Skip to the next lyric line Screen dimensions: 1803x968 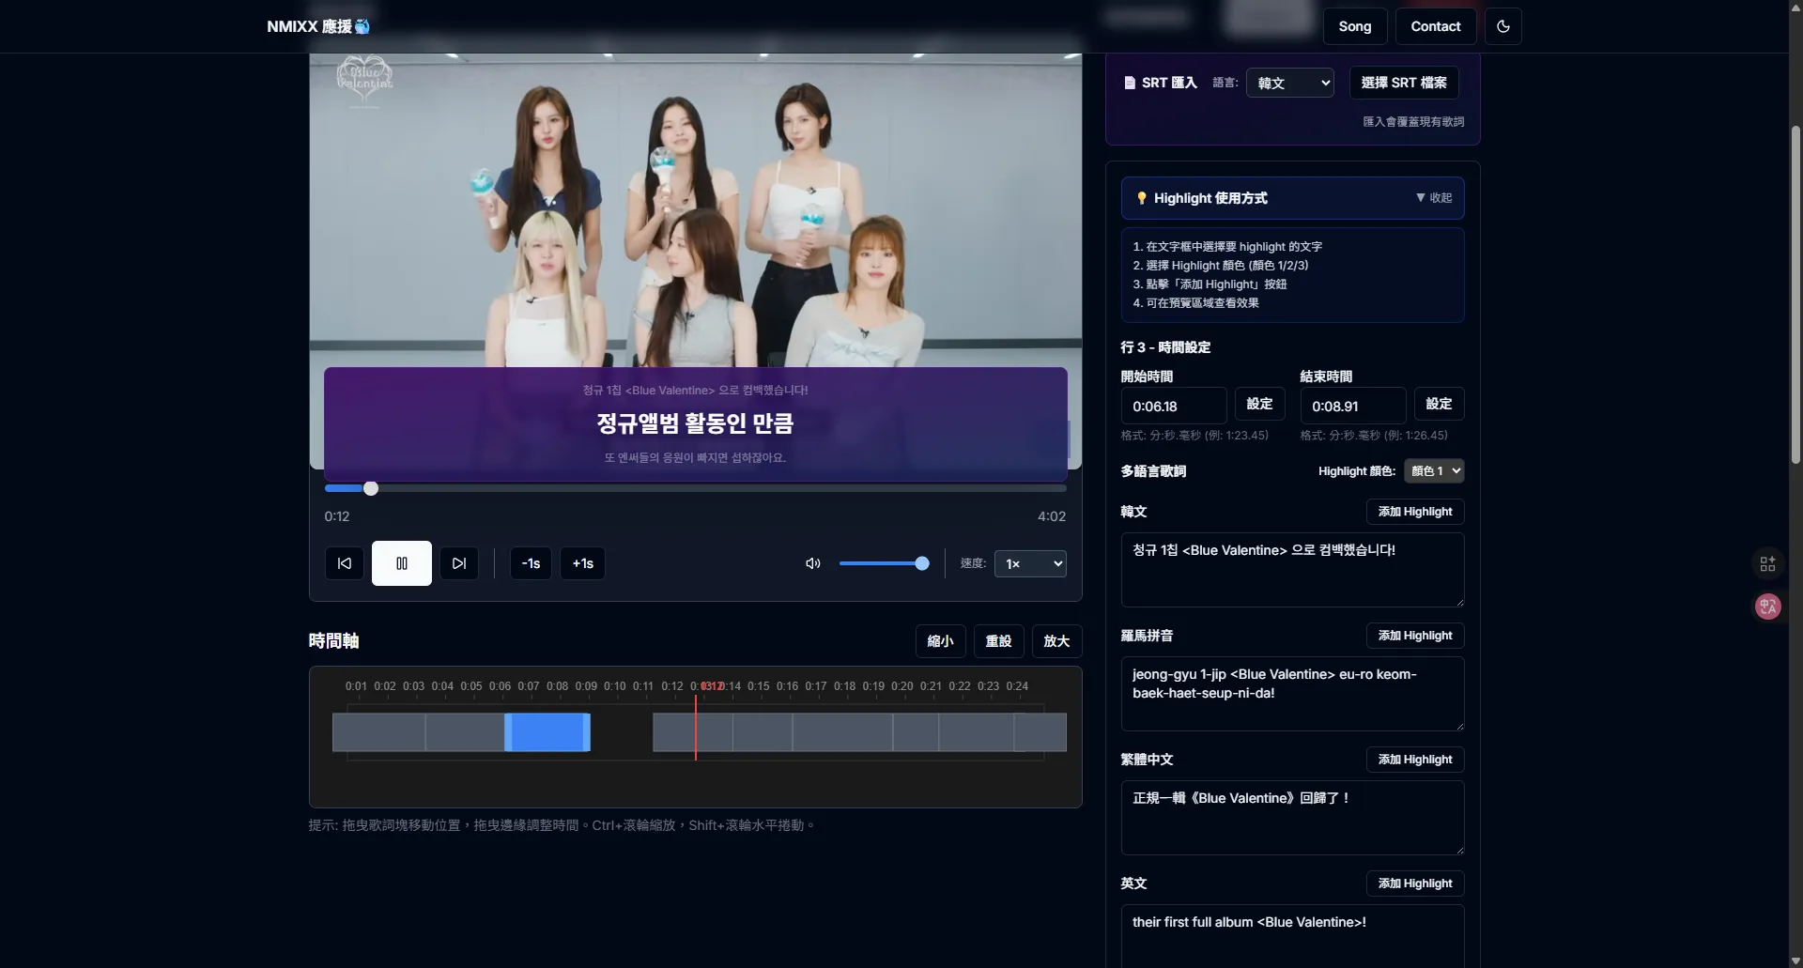pyautogui.click(x=459, y=563)
